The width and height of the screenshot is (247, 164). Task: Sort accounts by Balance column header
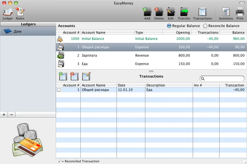pos(233,32)
